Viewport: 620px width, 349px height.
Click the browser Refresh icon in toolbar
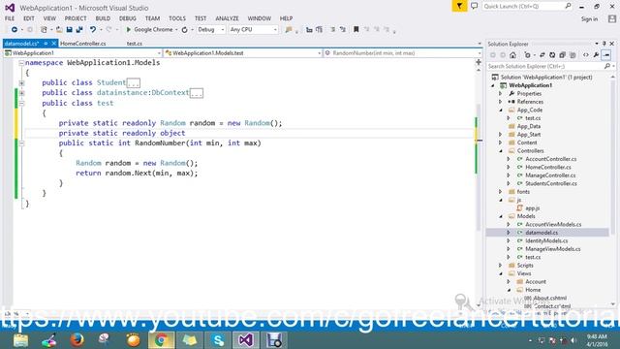tap(185, 30)
